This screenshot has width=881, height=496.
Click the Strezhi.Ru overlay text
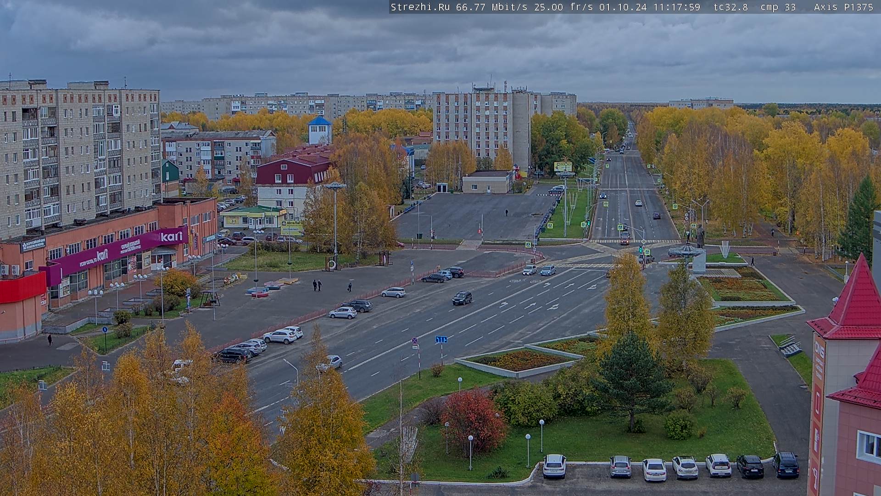pos(420,7)
